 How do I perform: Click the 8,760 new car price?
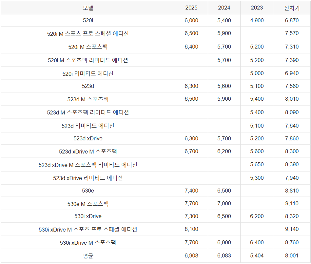click(292, 242)
